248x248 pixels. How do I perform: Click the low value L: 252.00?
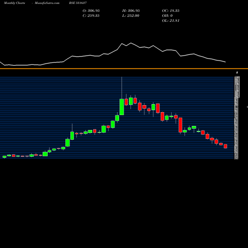131,15
